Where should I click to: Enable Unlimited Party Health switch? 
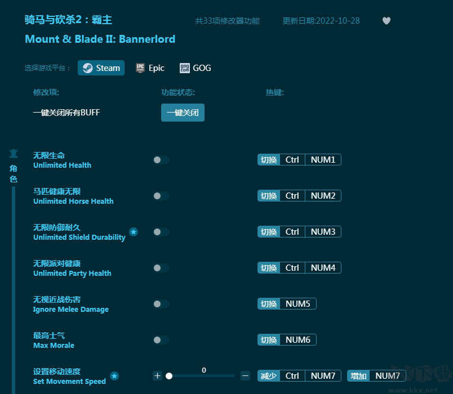[x=161, y=268]
